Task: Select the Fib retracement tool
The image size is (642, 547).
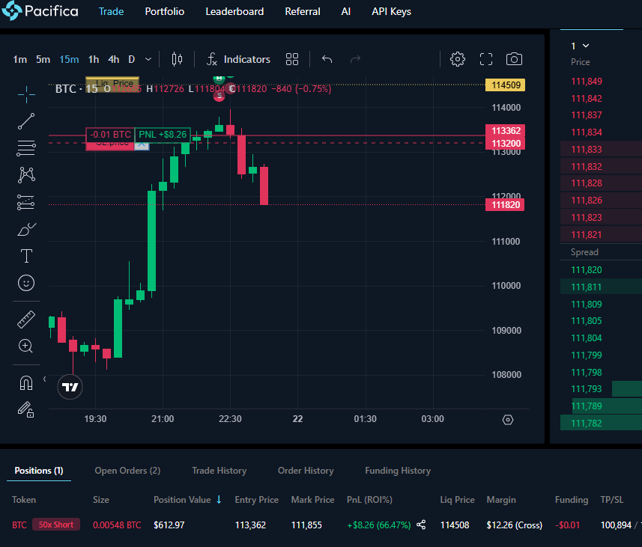Action: [26, 148]
